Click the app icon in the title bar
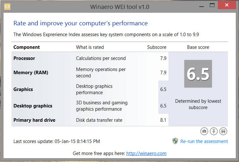Screen dimensions: 239x162 [7, 7]
